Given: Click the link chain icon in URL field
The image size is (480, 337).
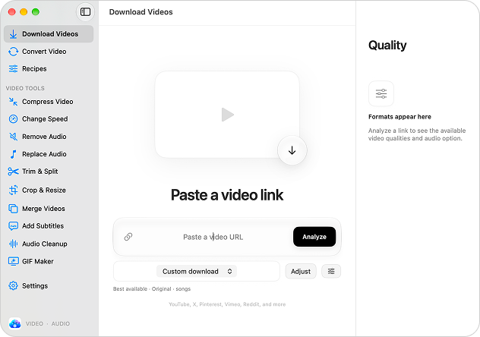Looking at the screenshot, I should click(128, 237).
